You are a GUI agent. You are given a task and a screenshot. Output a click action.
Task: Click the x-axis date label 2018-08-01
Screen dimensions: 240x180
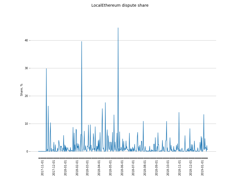click(x=145, y=168)
